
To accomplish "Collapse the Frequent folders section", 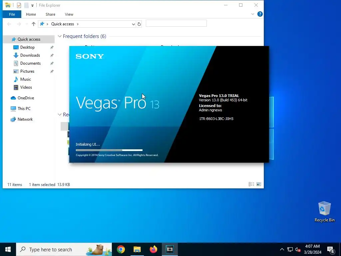I will [60, 36].
